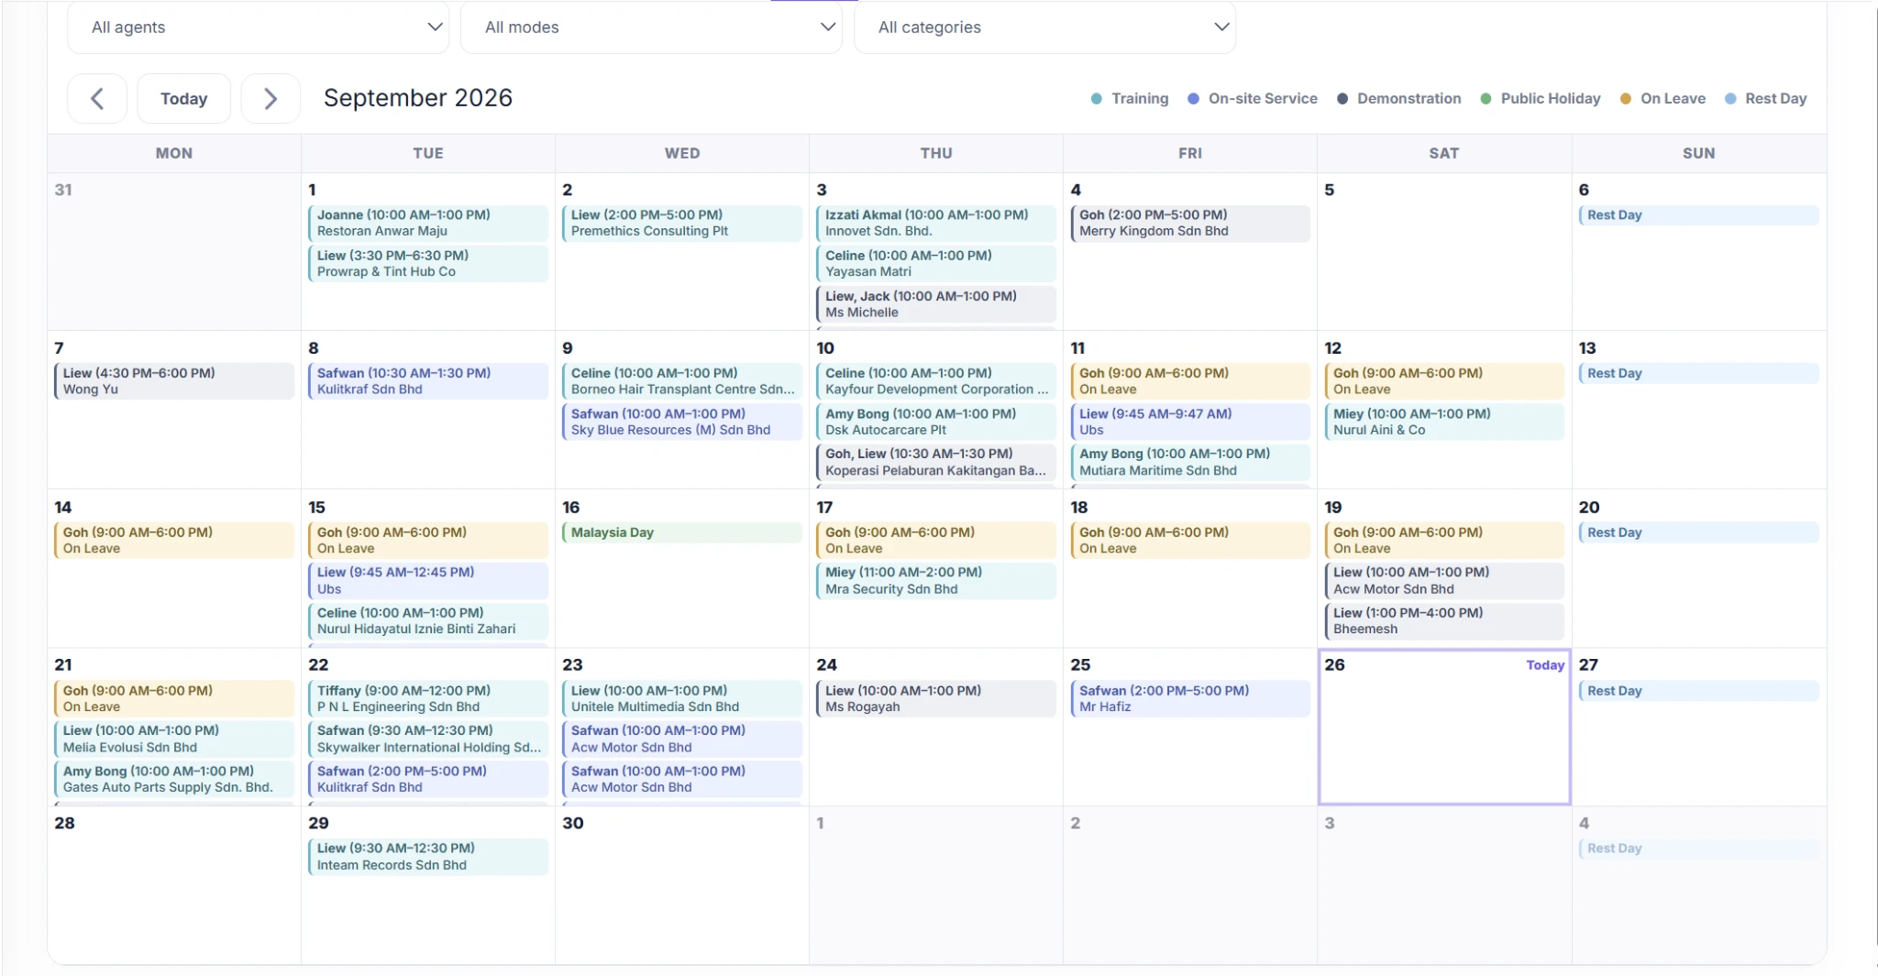Click the SAT column header

[1444, 153]
